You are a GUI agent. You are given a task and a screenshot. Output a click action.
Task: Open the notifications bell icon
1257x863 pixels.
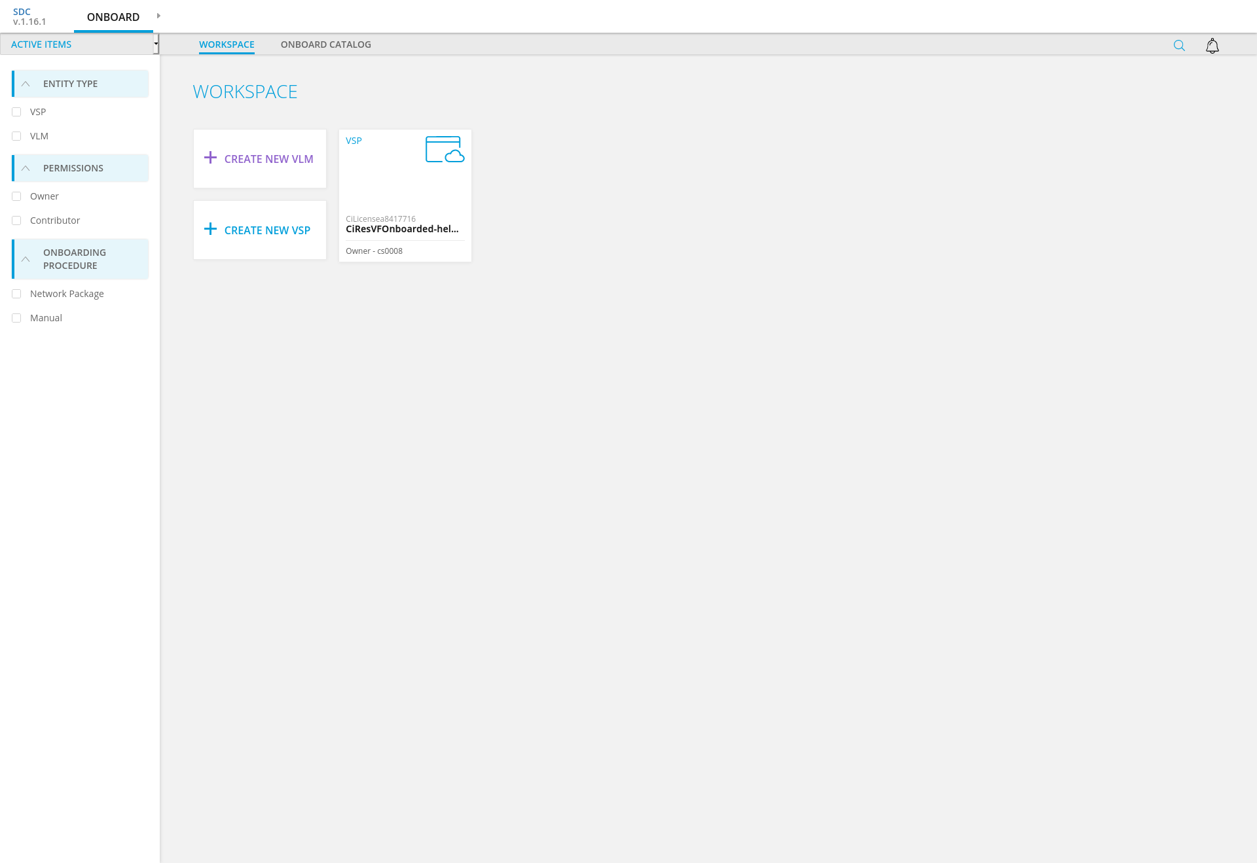[x=1212, y=46]
